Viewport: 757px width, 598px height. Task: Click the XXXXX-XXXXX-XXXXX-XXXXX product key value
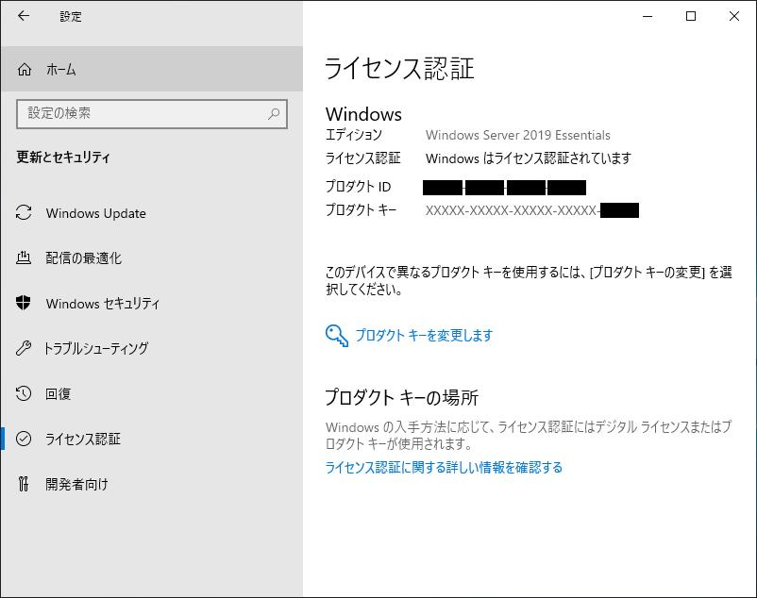pos(511,210)
